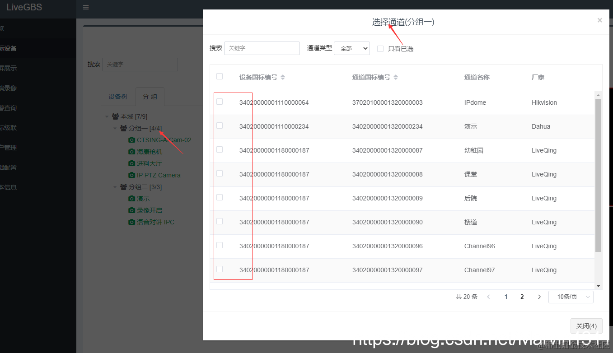Switch to the 设备树 tab
This screenshot has width=613, height=353.
tap(118, 97)
